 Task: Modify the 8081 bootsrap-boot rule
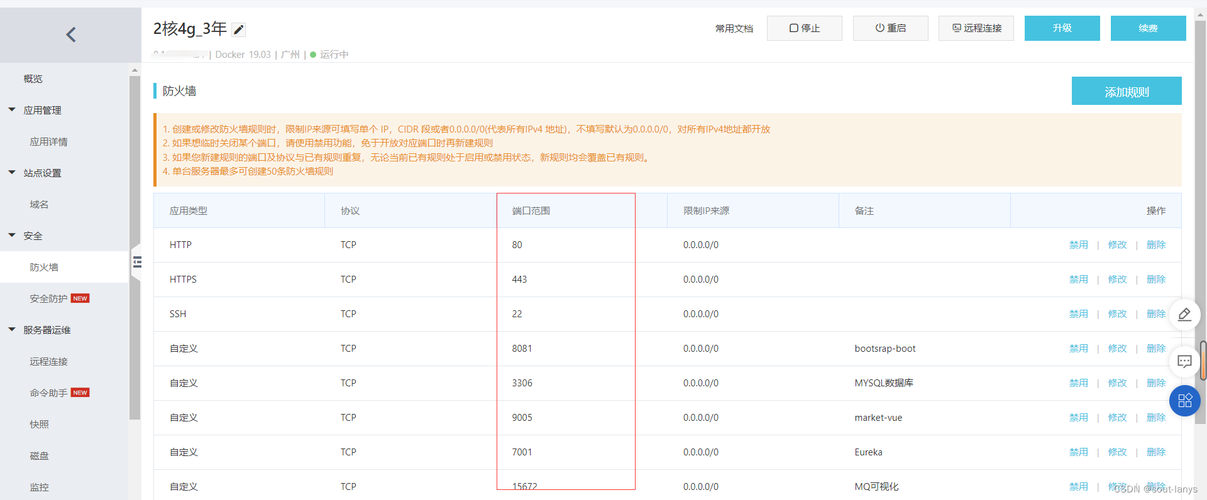coord(1117,349)
